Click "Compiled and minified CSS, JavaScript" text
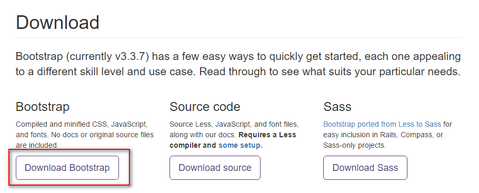 (82, 124)
